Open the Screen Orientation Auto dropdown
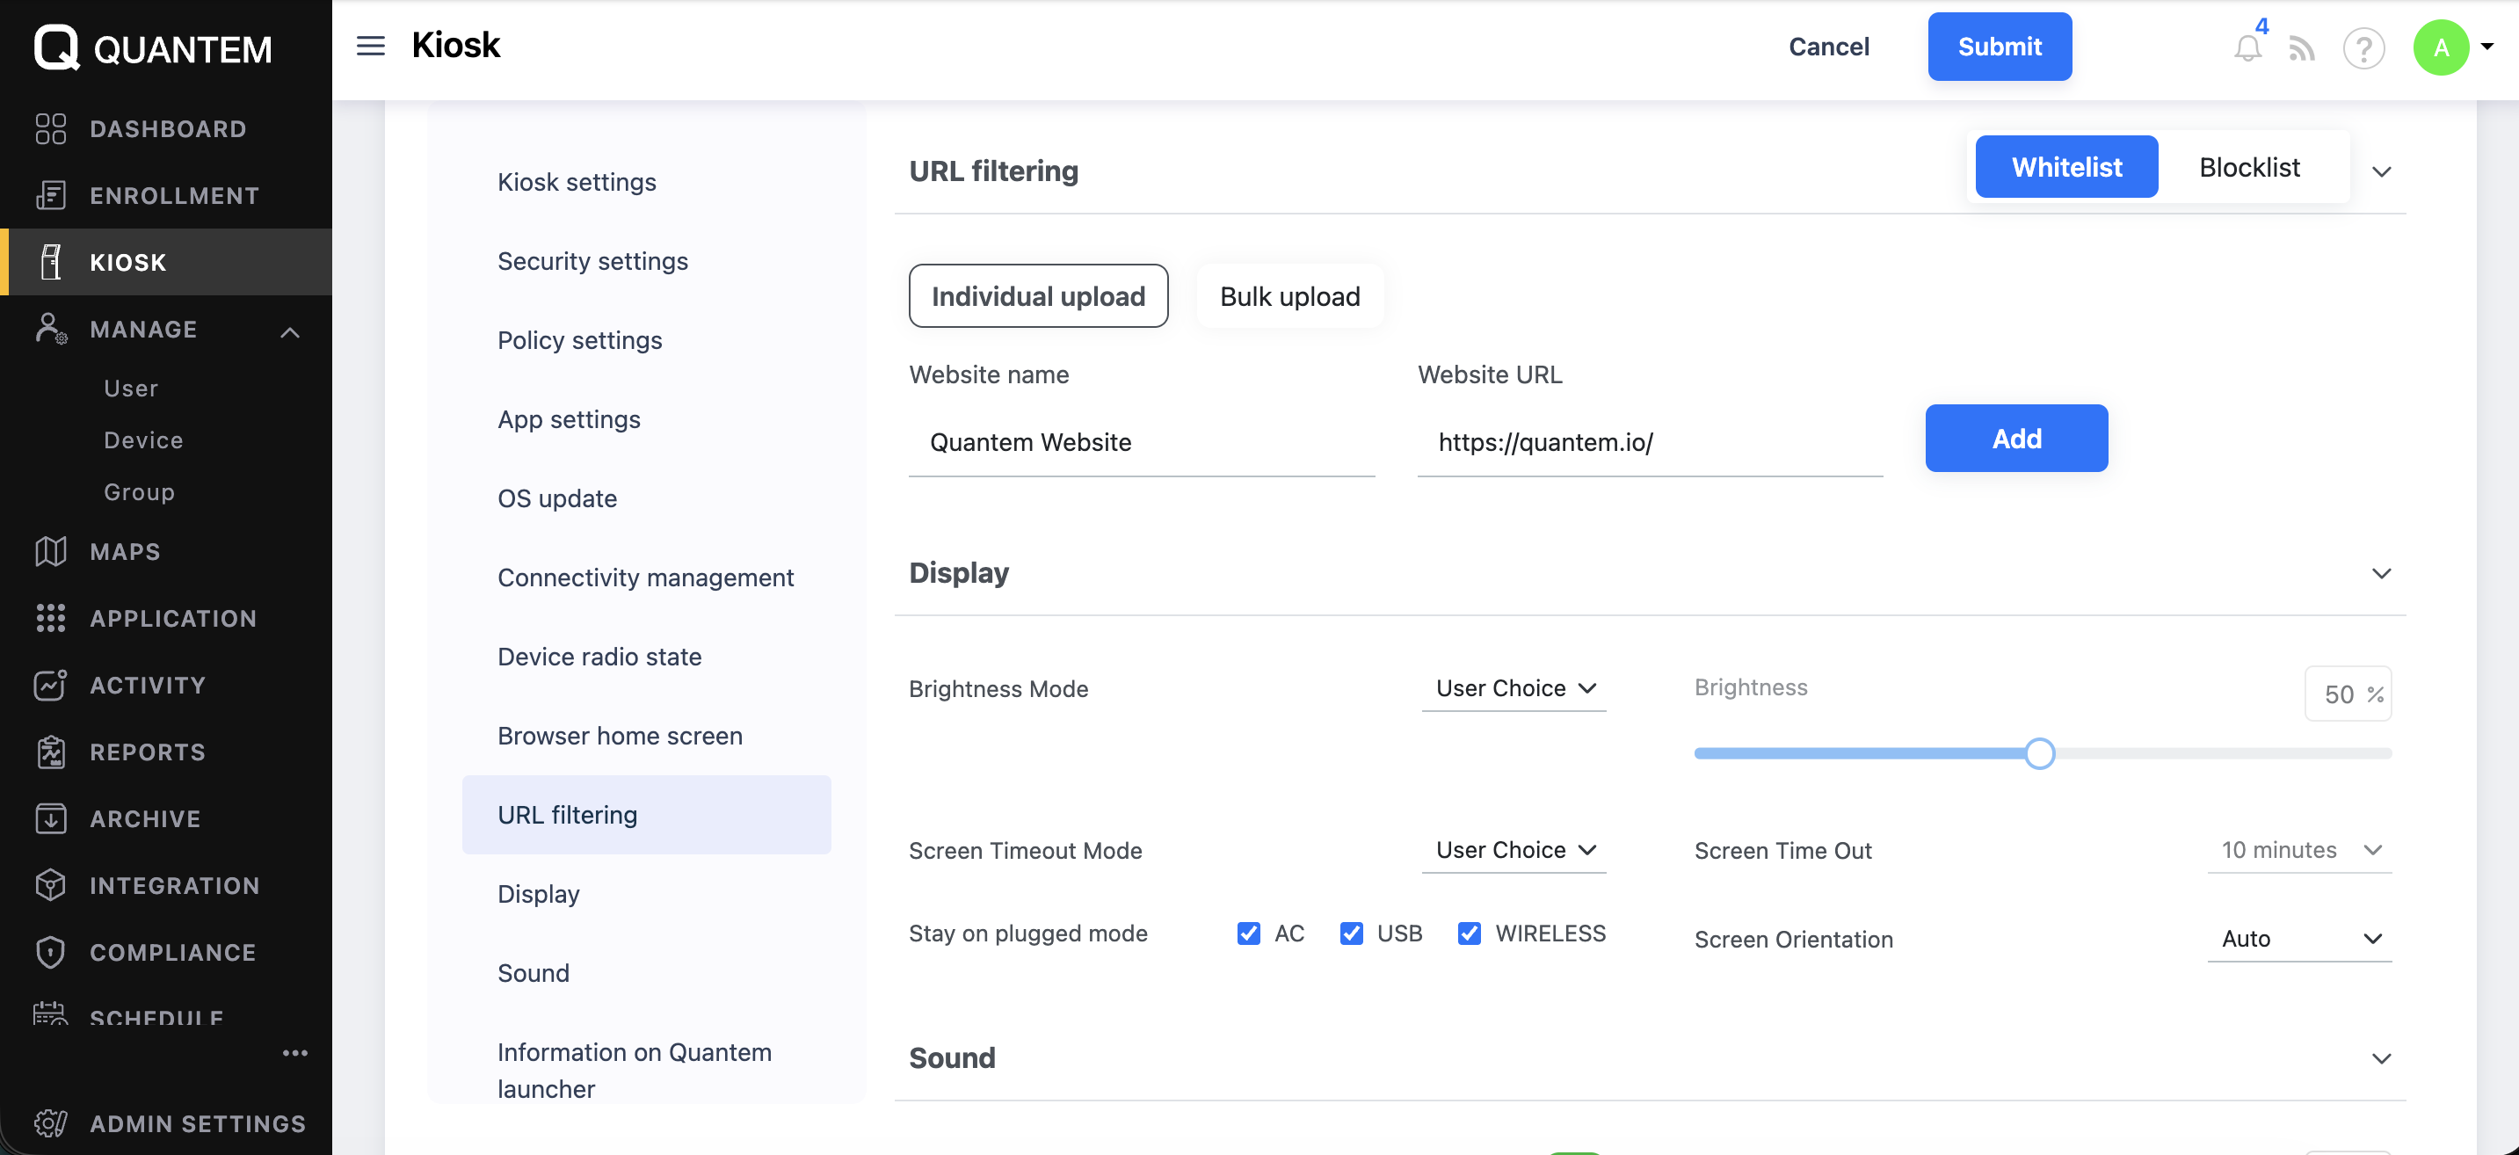This screenshot has height=1155, width=2519. 2299,939
